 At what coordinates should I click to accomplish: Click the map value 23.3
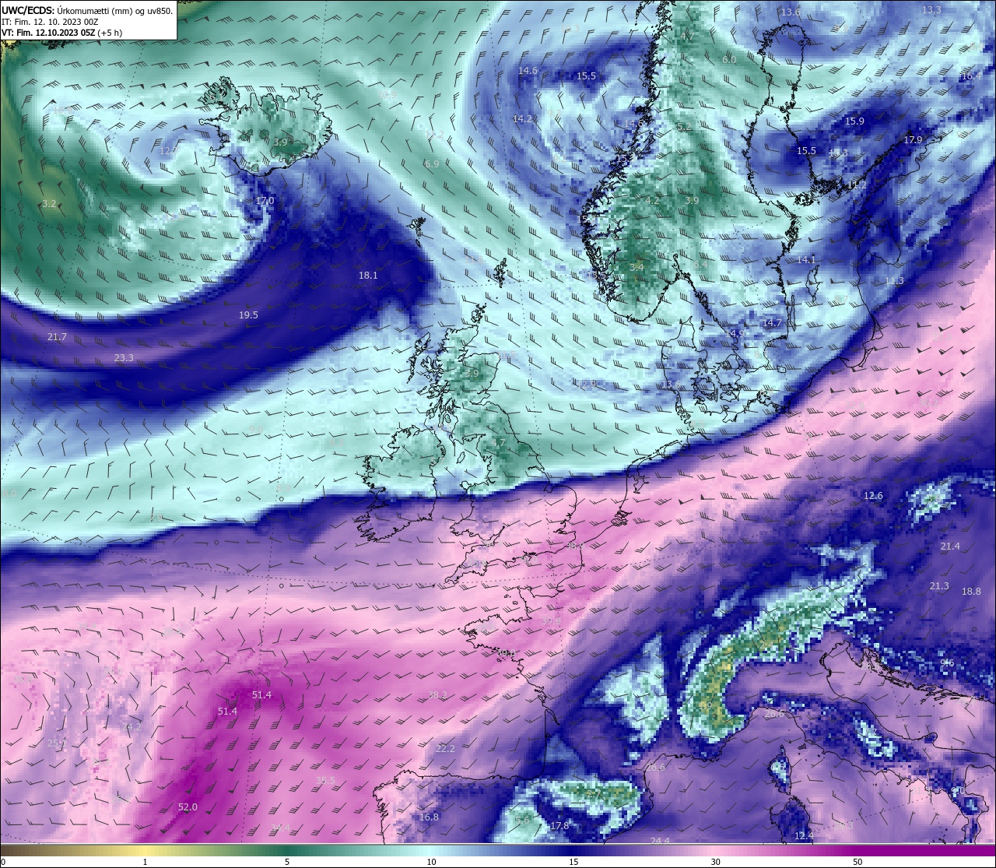point(124,358)
